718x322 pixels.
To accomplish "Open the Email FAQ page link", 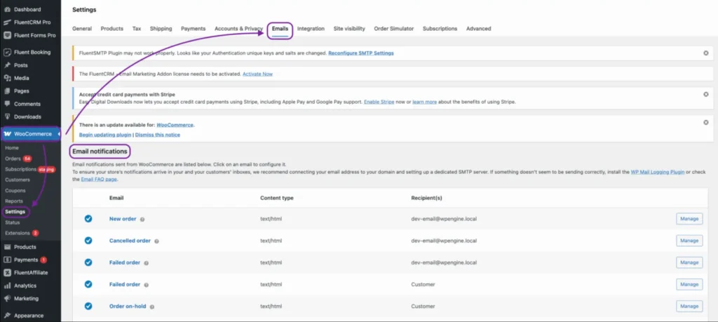I will [x=100, y=180].
